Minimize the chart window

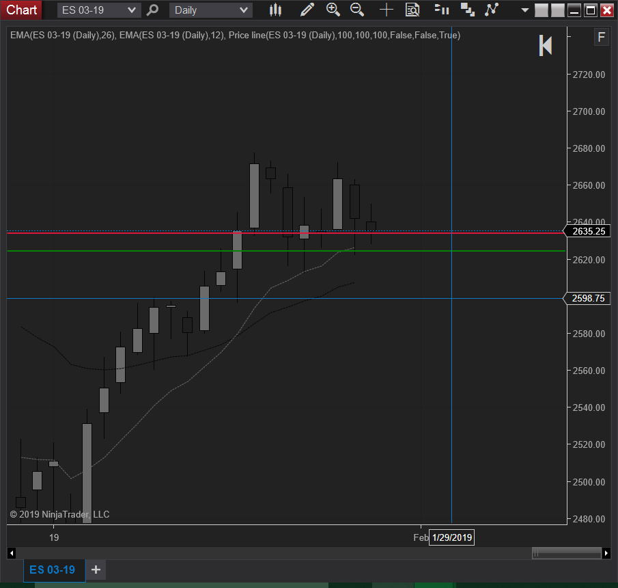click(x=574, y=10)
